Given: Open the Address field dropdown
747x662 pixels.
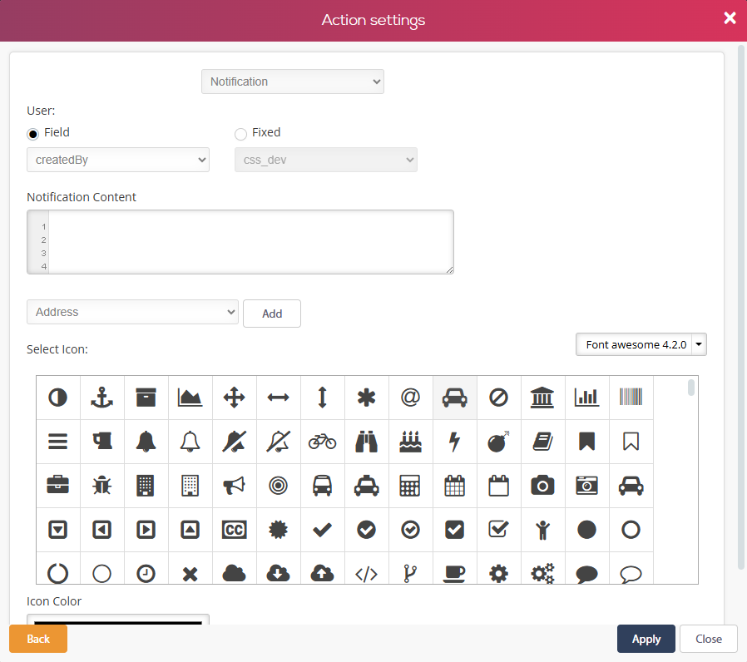Looking at the screenshot, I should 133,312.
